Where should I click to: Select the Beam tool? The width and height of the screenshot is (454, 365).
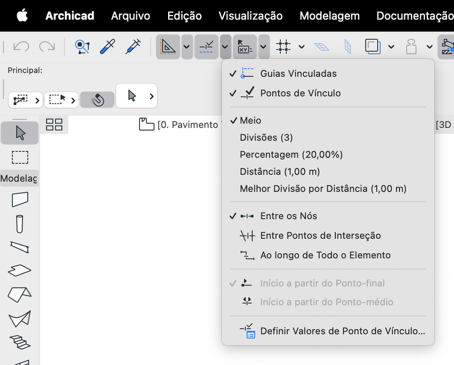20,247
